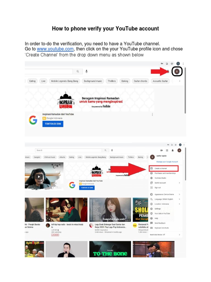Open the YouTube apps grid icon
This screenshot has width=211, height=282.
pyautogui.click(x=167, y=150)
